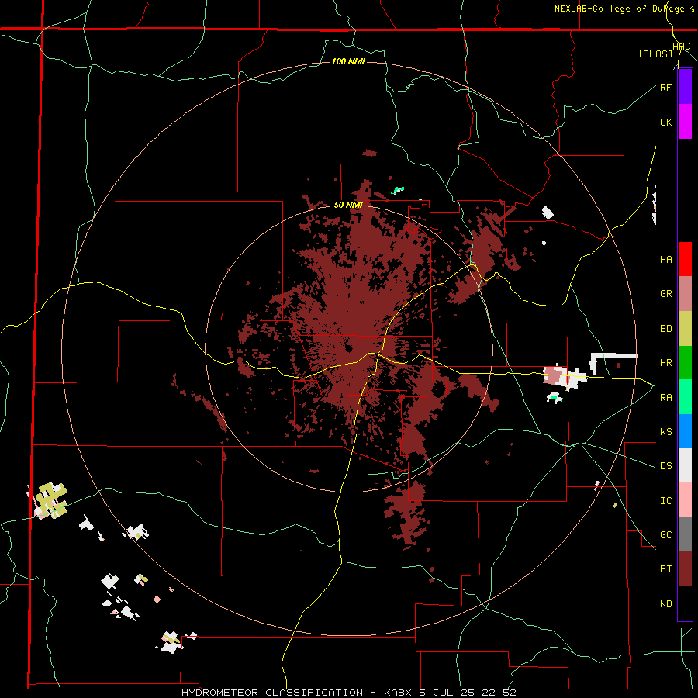This screenshot has width=698, height=698.
Task: Click the green HR legend color swatch
Action: click(685, 363)
